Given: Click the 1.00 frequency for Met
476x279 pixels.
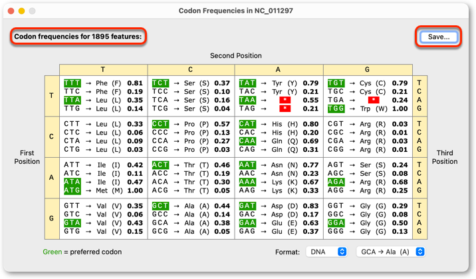Looking at the screenshot, I should 135,190.
